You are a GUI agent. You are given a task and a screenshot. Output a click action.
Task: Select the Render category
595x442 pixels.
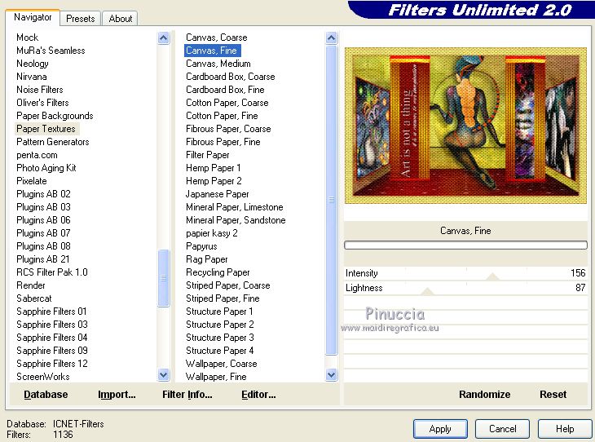point(31,285)
